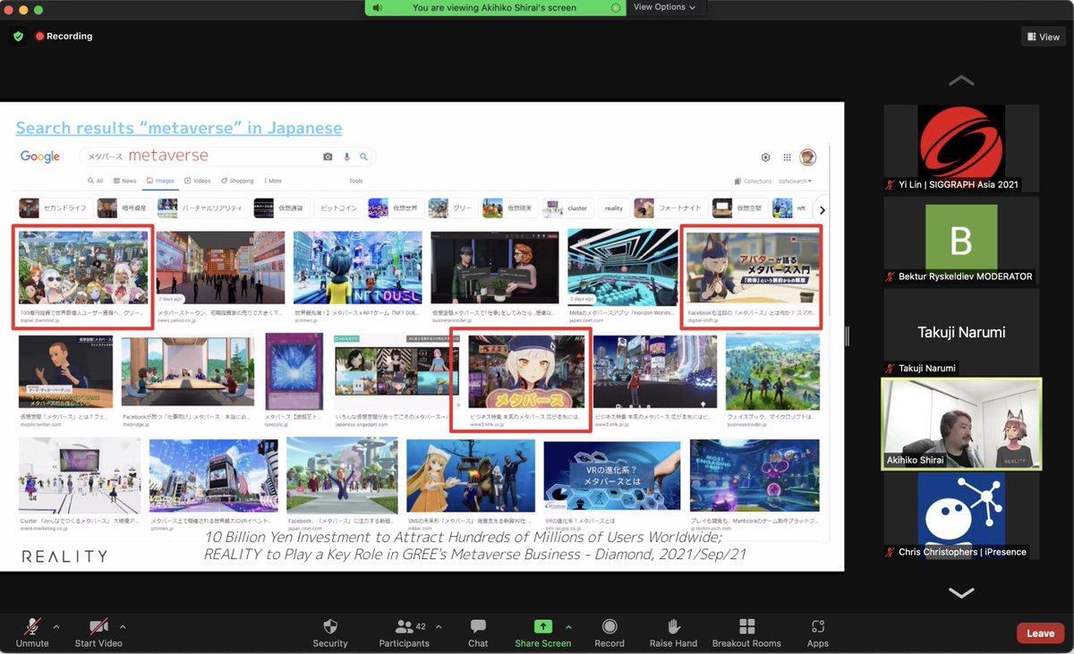Open Breakout Rooms
Viewport: 1074px width, 654px height.
click(x=746, y=632)
